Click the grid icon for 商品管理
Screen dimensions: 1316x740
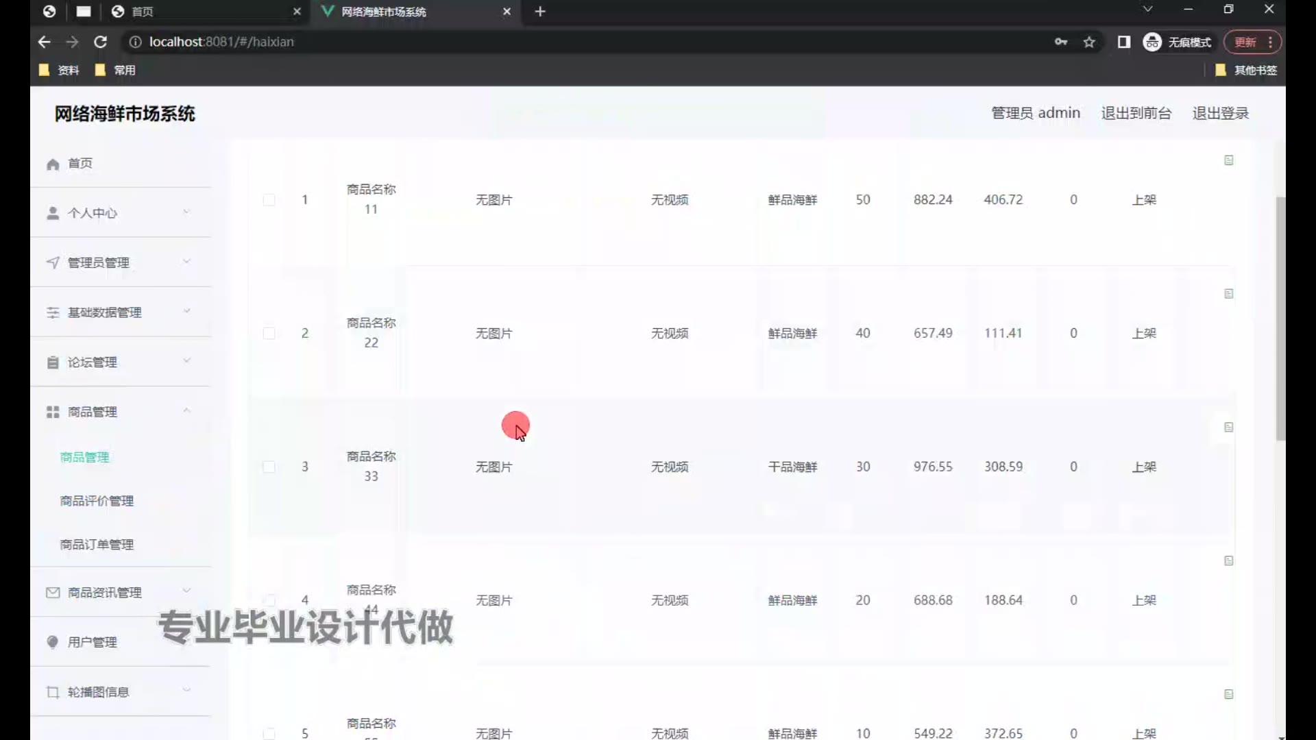(53, 412)
